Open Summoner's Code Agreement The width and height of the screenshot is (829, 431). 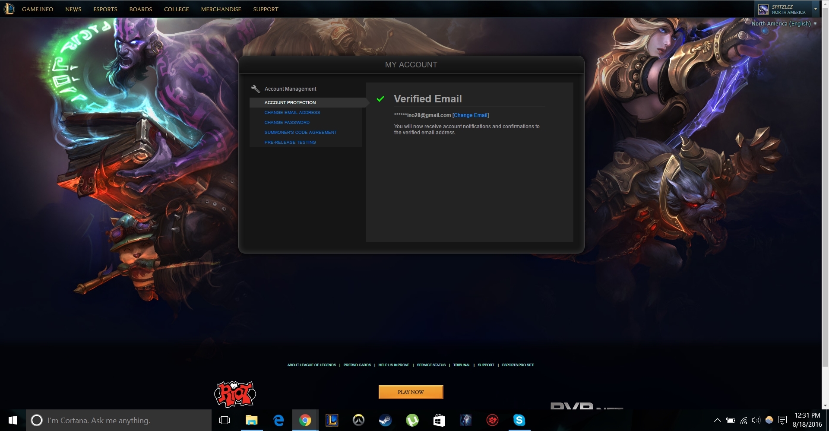click(x=301, y=132)
